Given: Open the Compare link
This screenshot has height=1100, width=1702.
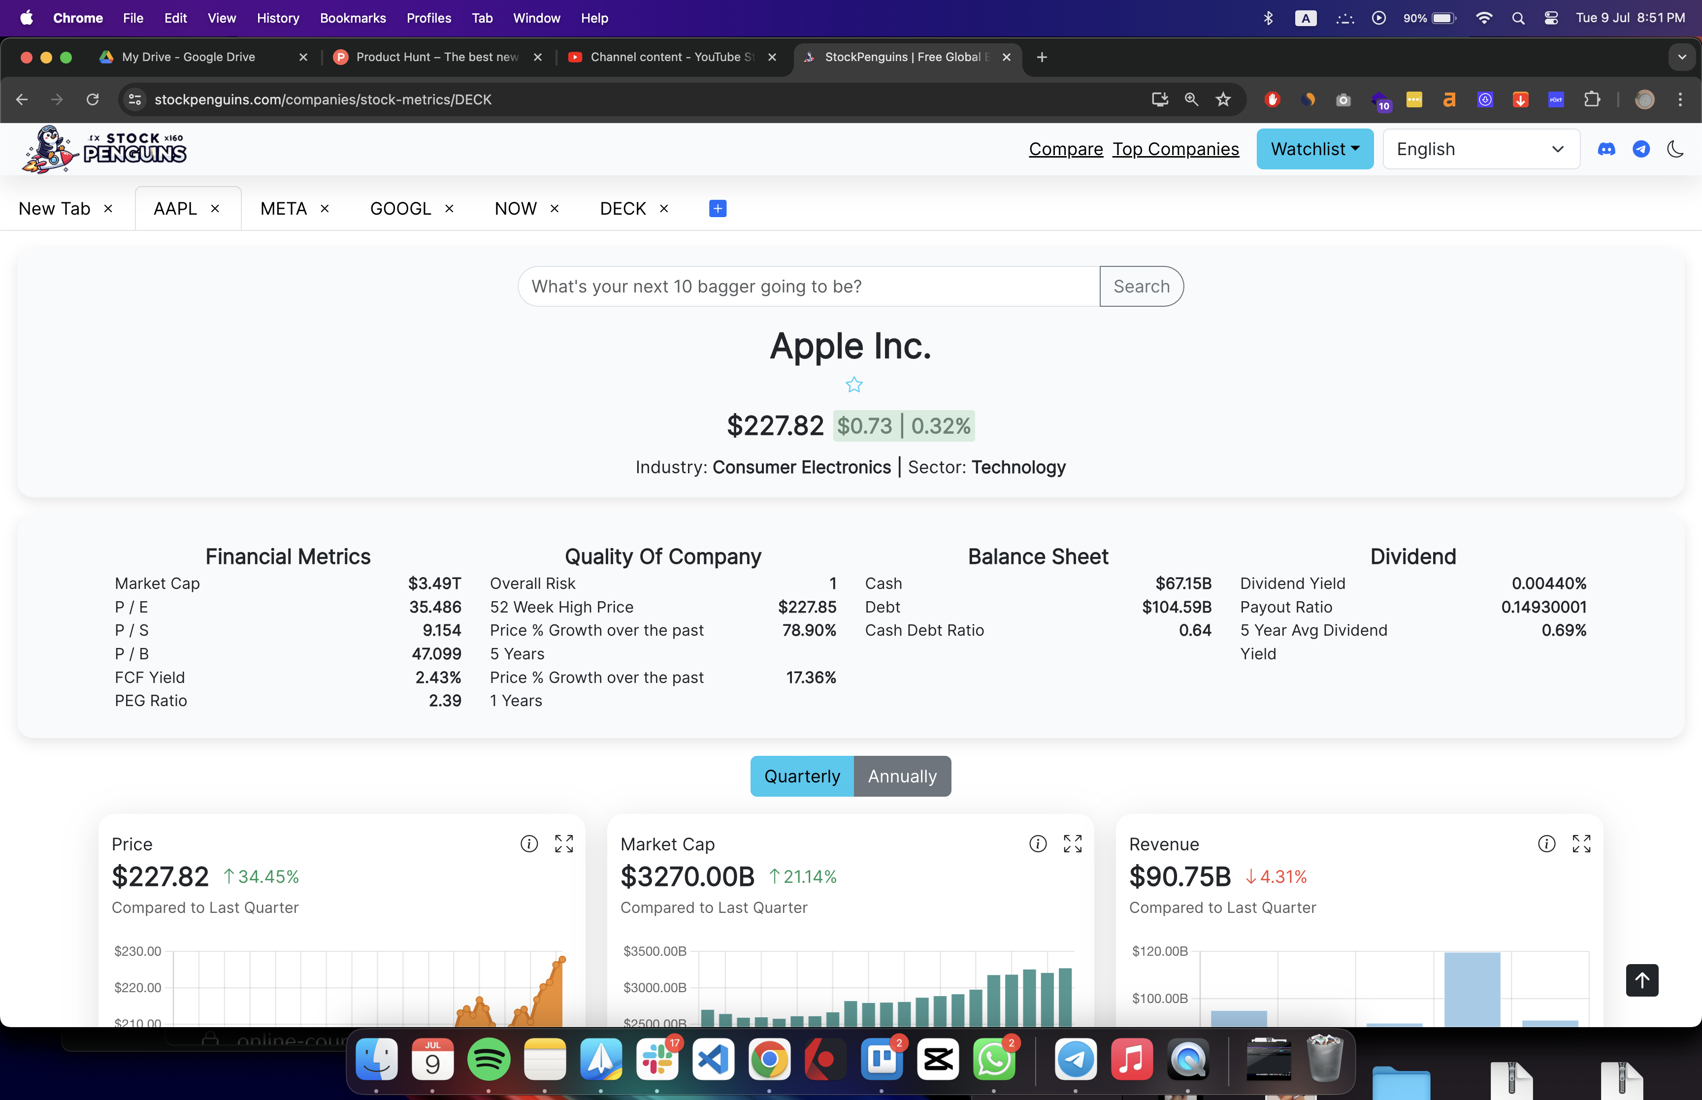Looking at the screenshot, I should coord(1066,149).
